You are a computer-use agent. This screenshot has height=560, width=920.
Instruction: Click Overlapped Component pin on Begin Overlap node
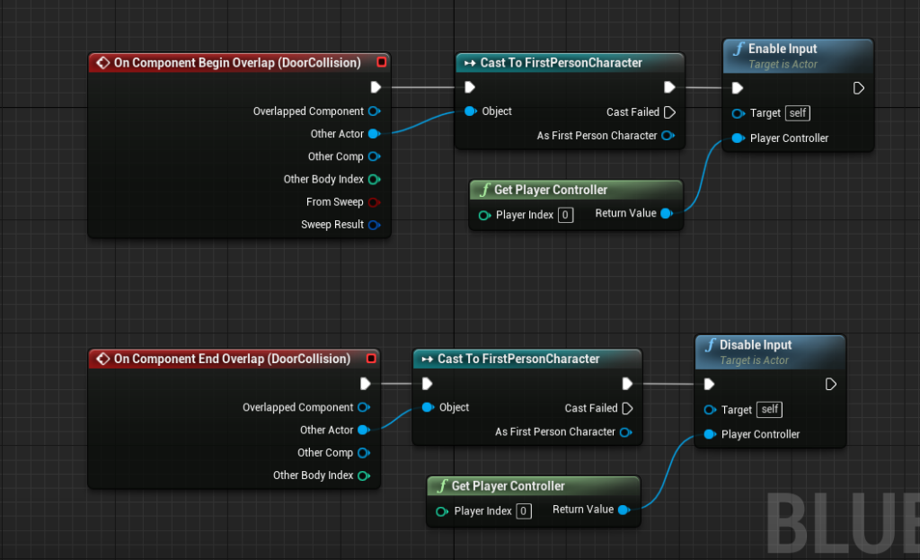[x=374, y=111]
